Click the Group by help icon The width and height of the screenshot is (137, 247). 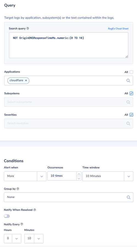(x=18, y=189)
